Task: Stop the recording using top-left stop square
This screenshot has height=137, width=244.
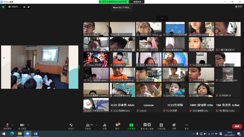Action: pos(29,7)
